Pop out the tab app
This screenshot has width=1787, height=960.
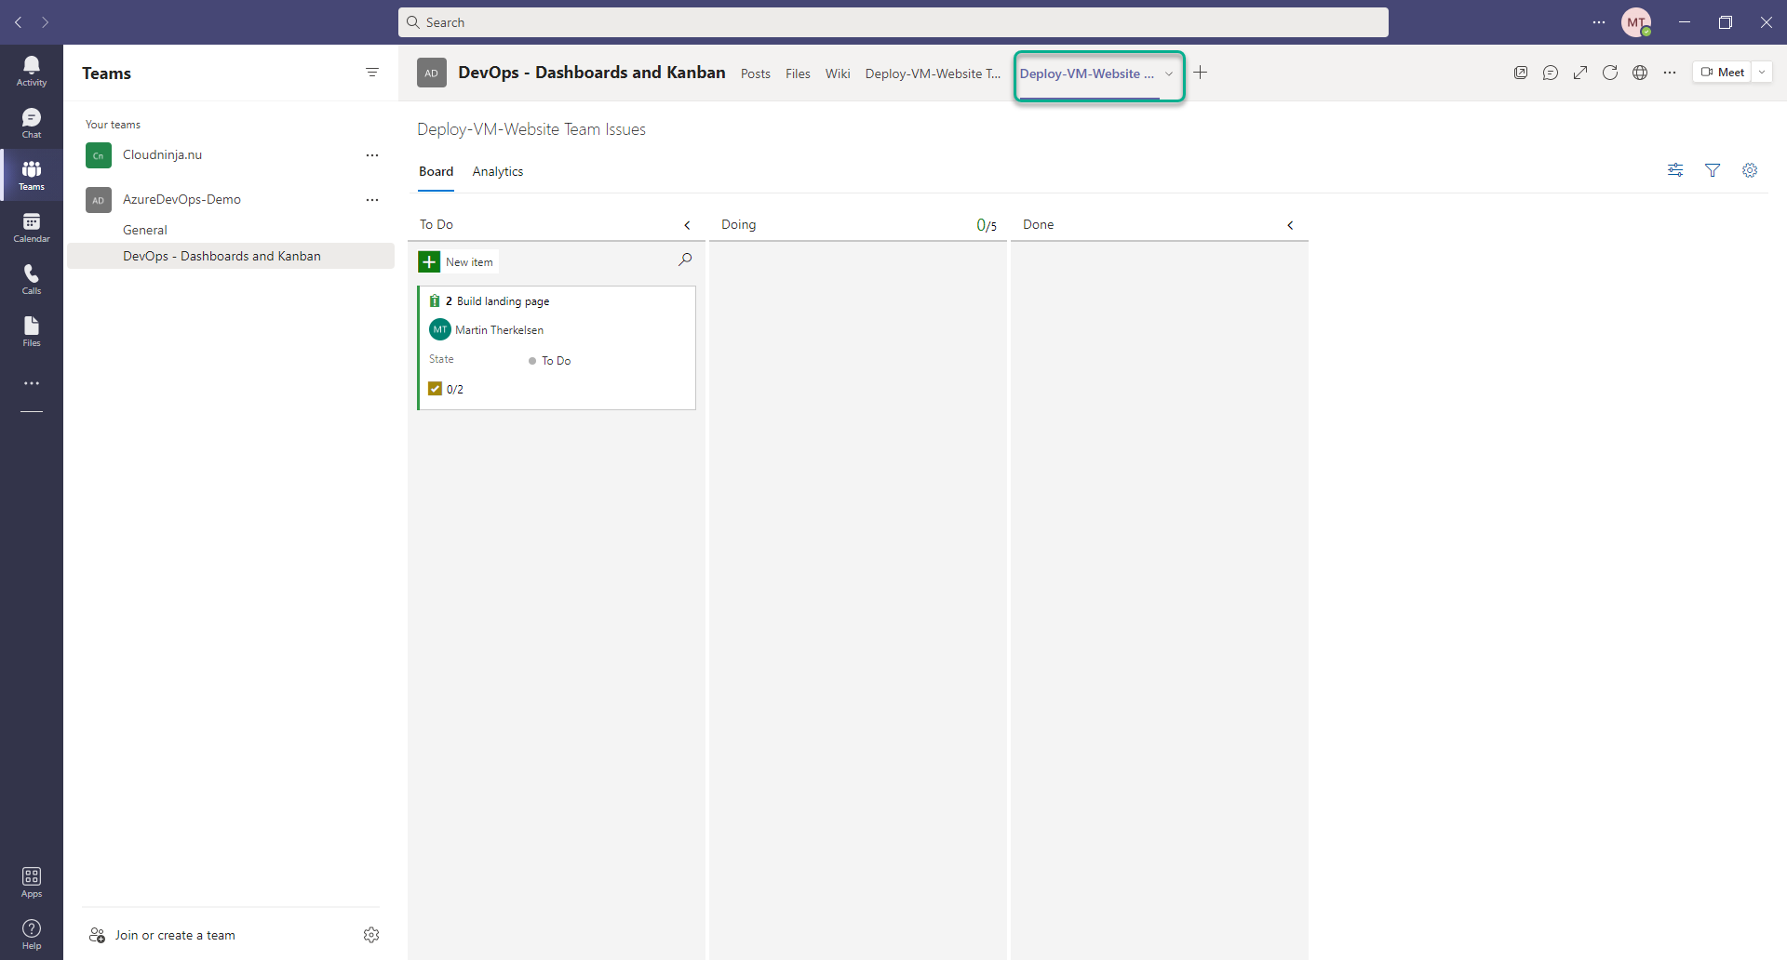pos(1521,73)
